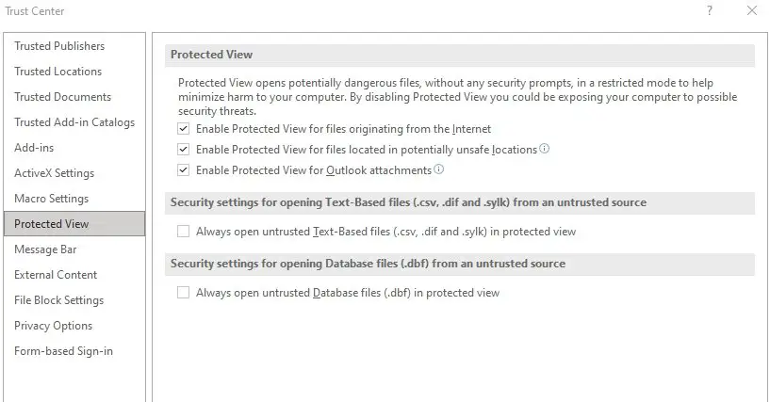Image resolution: width=770 pixels, height=402 pixels.
Task: Click the info icon beside unsafe locations
Action: pyautogui.click(x=544, y=149)
